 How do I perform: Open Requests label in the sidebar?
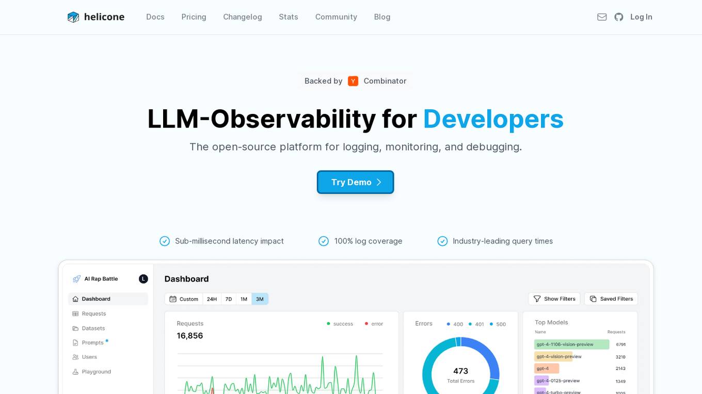(x=94, y=314)
